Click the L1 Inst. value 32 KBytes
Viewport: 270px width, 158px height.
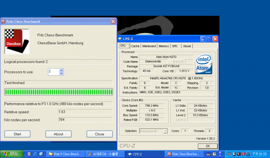click(x=200, y=110)
